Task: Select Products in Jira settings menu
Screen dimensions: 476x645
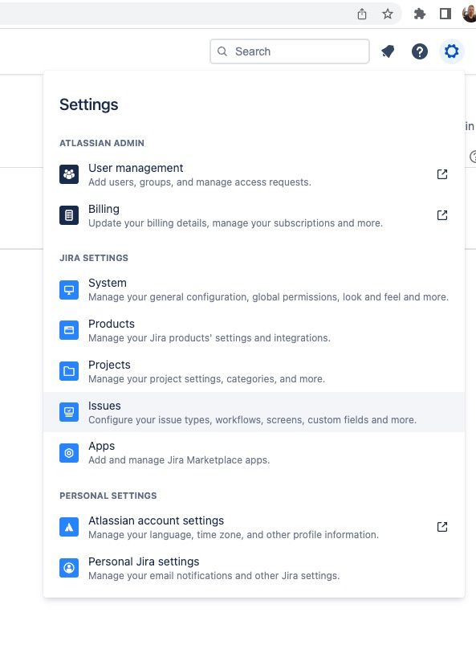Action: coord(254,330)
